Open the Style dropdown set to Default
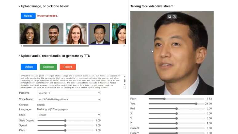 69,115
